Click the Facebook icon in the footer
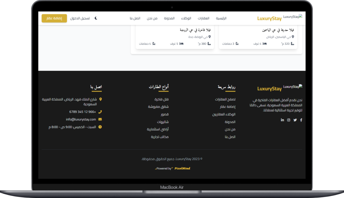 tap(301, 120)
